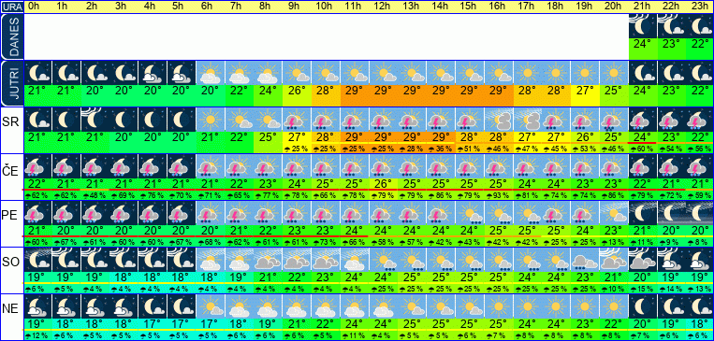Click the DANES 21h windy moon icon
The height and width of the screenshot is (341, 714).
tap(642, 26)
